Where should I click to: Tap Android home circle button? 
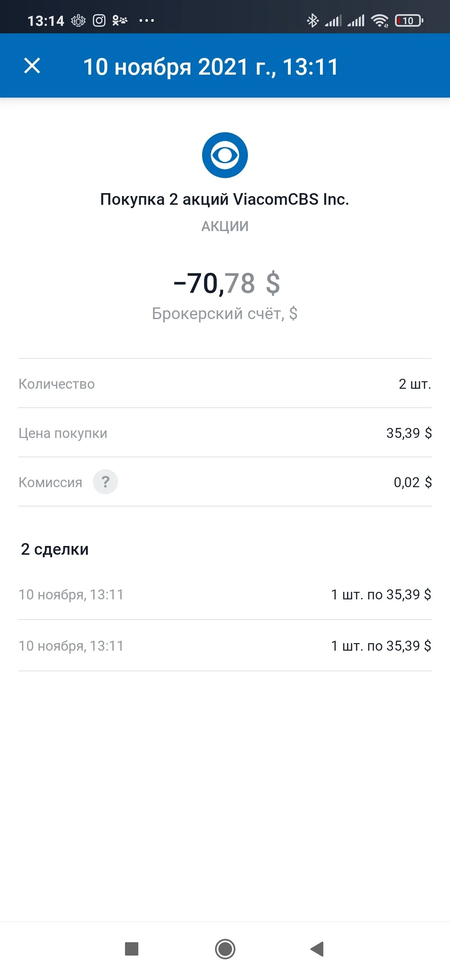pos(225,949)
